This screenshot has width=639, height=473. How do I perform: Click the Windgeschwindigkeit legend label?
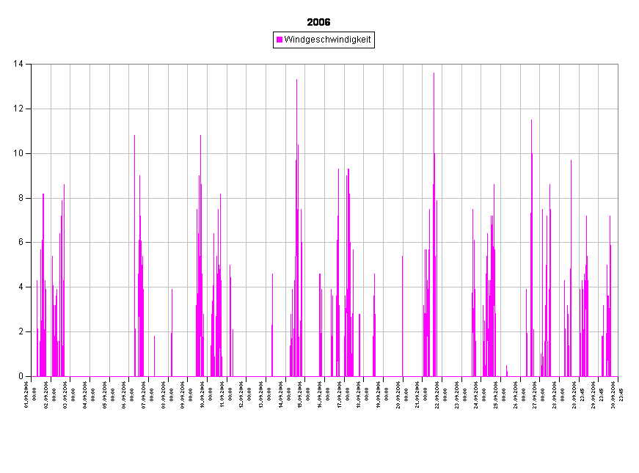(x=327, y=40)
